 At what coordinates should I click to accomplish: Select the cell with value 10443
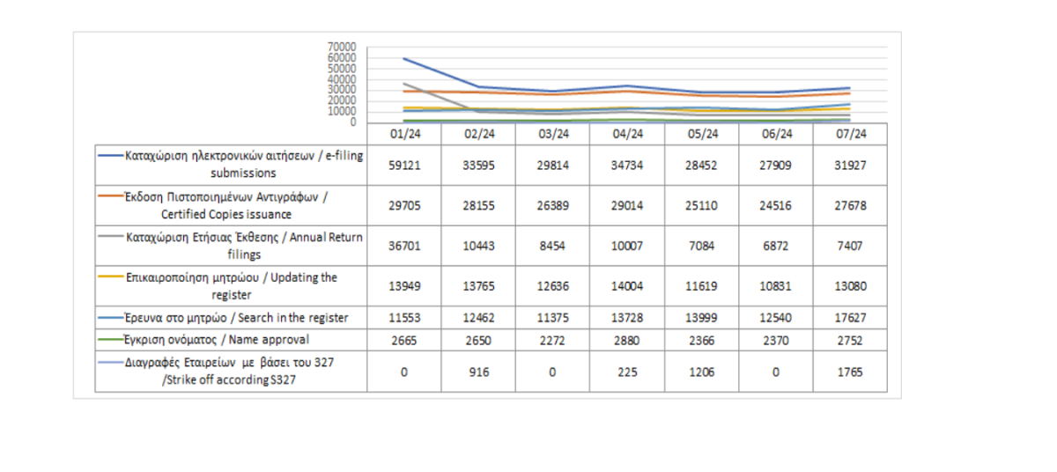(x=478, y=246)
